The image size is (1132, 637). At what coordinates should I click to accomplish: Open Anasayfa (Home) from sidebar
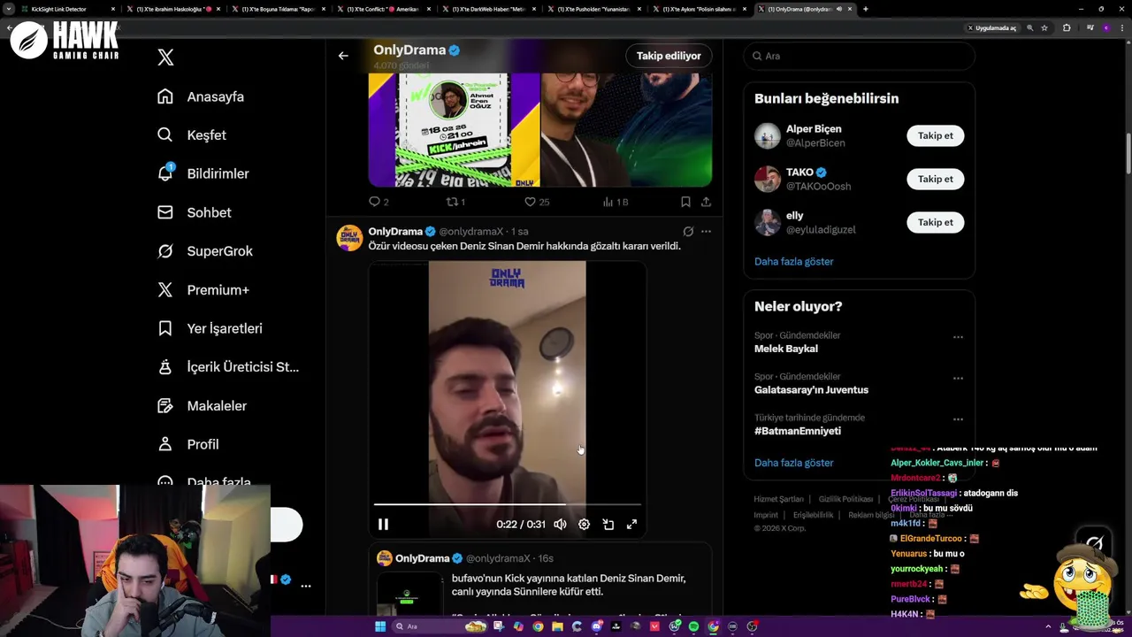click(x=201, y=96)
